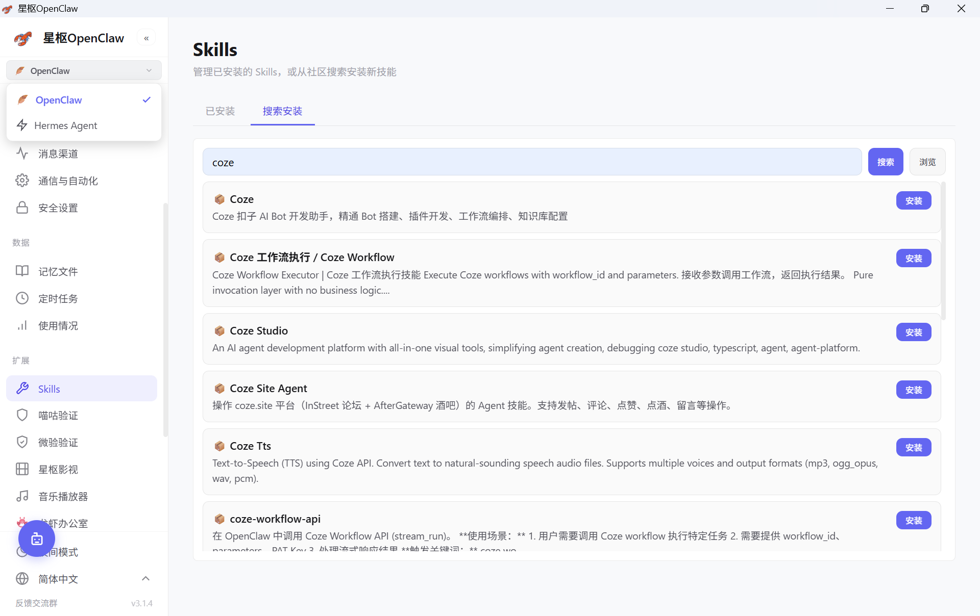Click the globe icon beside 简体中文
This screenshot has height=616, width=980.
22,579
